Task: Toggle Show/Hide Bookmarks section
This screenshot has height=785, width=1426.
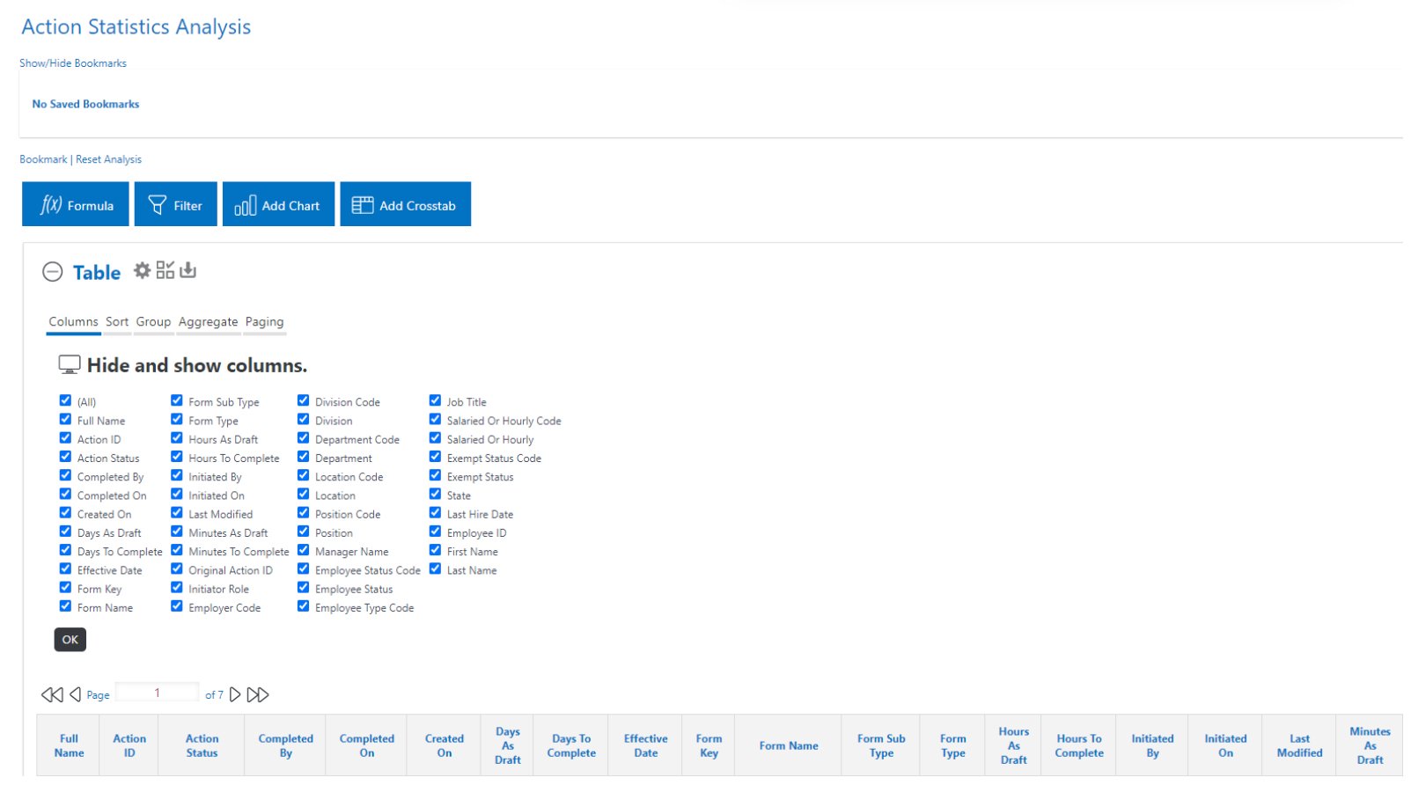Action: [73, 63]
